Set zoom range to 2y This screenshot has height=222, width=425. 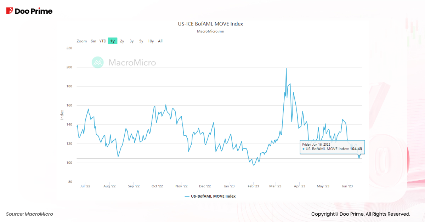coord(122,41)
